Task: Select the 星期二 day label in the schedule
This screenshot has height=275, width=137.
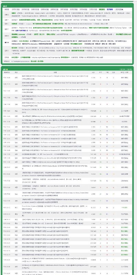Action: [x=7, y=24]
